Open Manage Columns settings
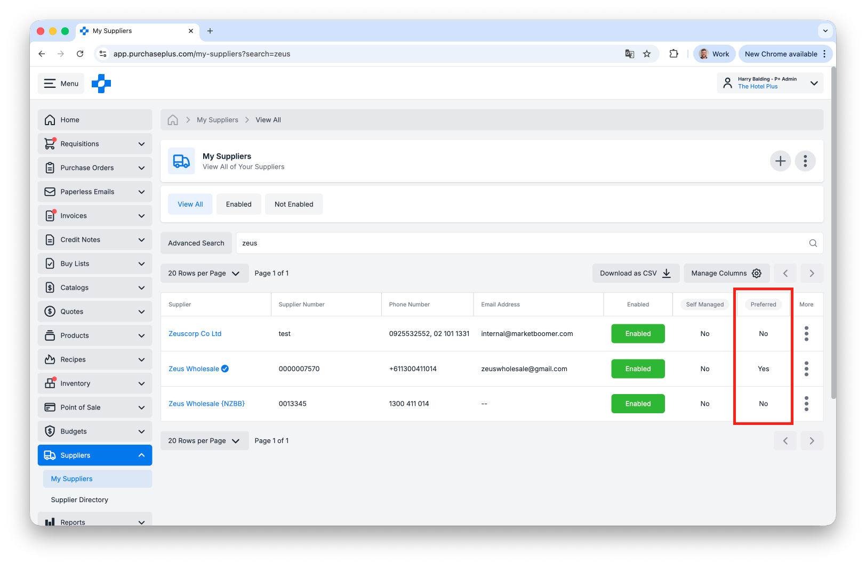 pos(726,273)
